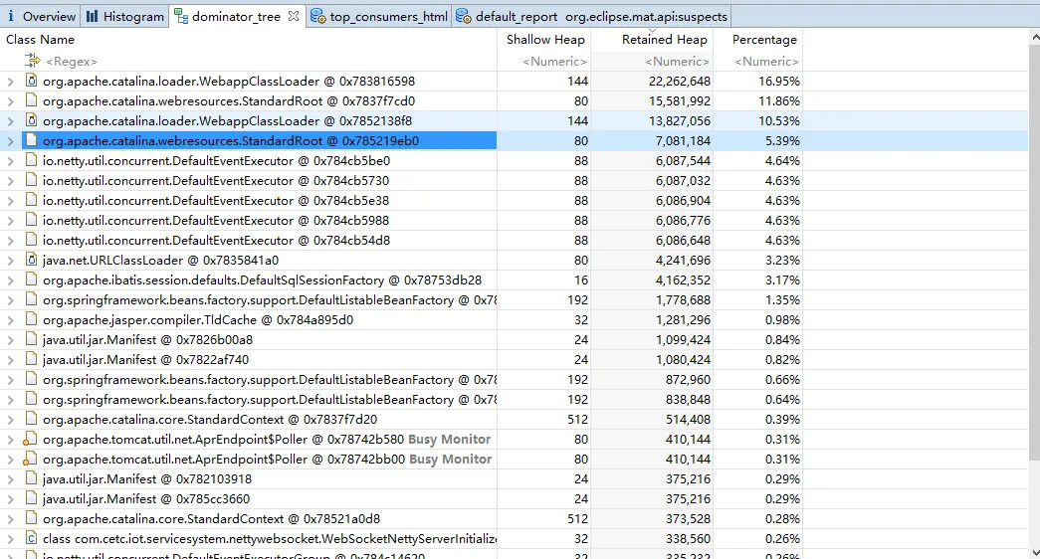Click the Overview tab info icon

(x=11, y=16)
